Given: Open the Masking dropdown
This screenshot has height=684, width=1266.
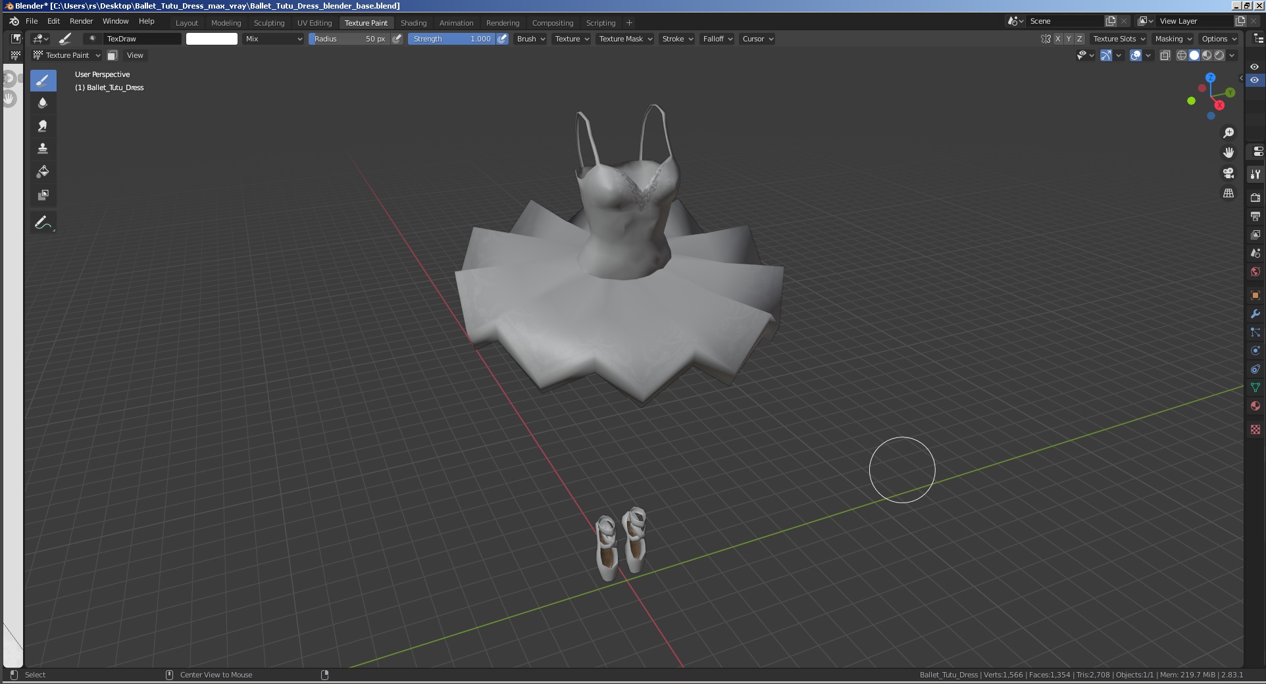Looking at the screenshot, I should [1173, 39].
